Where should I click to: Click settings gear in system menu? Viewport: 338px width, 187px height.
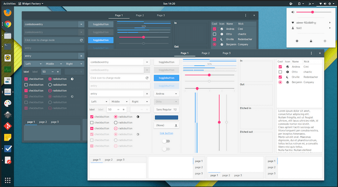pos(297,41)
